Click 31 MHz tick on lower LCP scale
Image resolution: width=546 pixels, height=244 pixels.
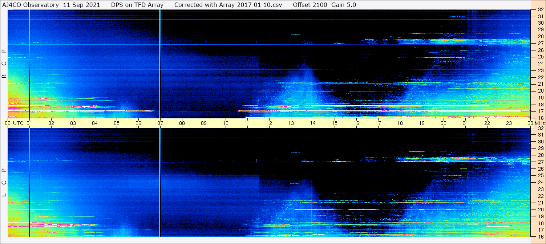pyautogui.click(x=540, y=135)
